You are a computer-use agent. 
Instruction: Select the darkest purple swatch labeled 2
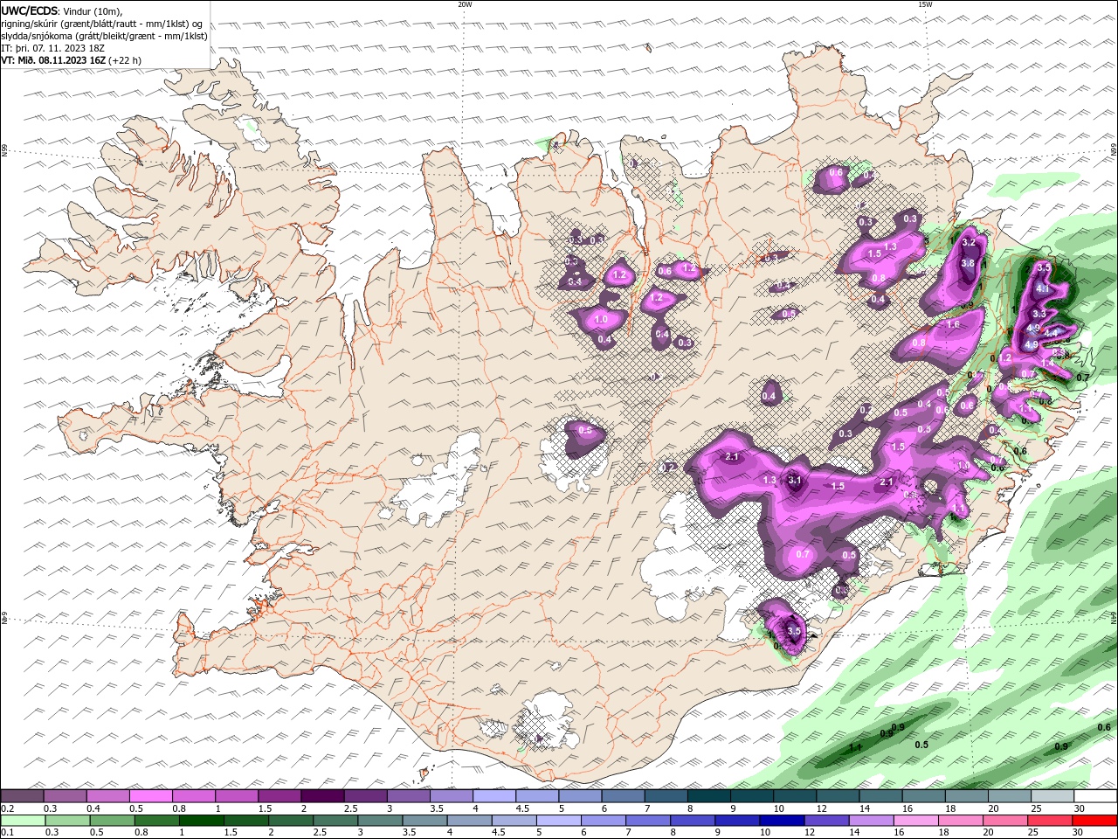[x=322, y=796]
